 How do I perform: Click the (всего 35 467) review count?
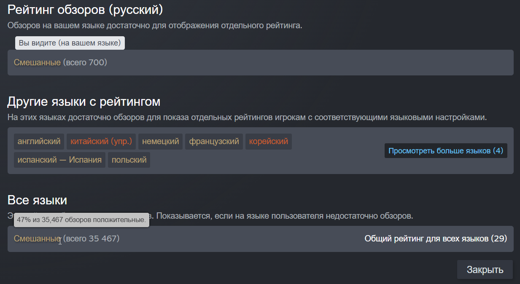(x=92, y=239)
